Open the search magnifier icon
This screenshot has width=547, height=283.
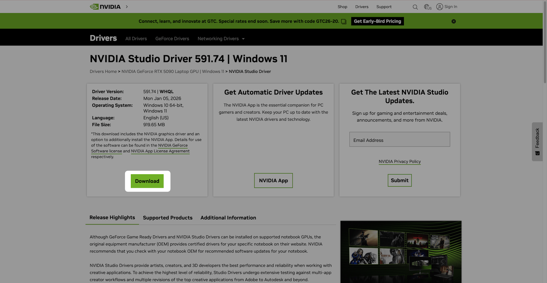click(415, 7)
